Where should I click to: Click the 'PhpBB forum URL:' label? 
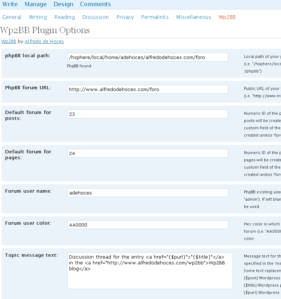click(28, 88)
